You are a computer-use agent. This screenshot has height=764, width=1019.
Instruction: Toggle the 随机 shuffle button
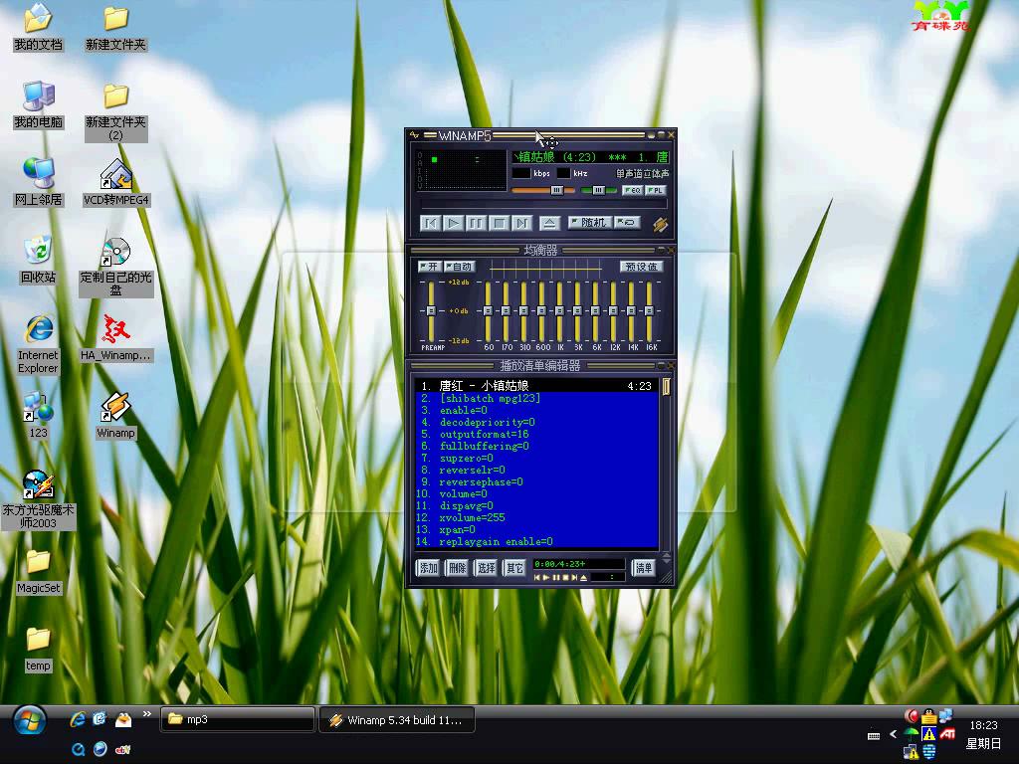tap(589, 223)
